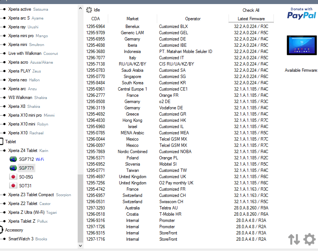Click CDA number 1297-1716
Screen dimensions: 318x251
pyautogui.click(x=96, y=239)
